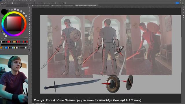Select the white swatch in upper swatch row

tap(2, 42)
